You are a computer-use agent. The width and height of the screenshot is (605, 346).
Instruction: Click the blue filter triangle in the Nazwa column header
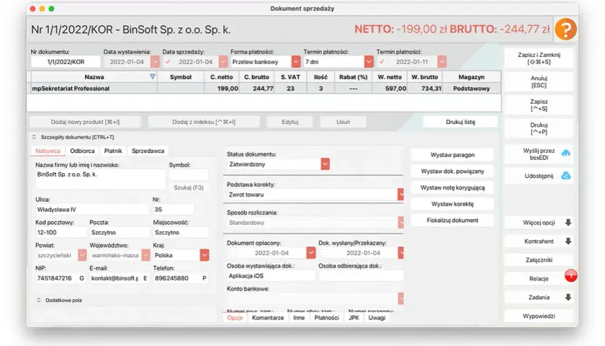153,77
